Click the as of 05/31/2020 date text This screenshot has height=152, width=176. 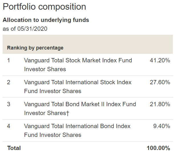(25, 28)
